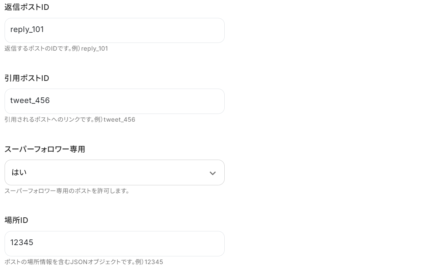Click the example 12345 in the hint text
The width and height of the screenshot is (436, 269).
point(154,262)
